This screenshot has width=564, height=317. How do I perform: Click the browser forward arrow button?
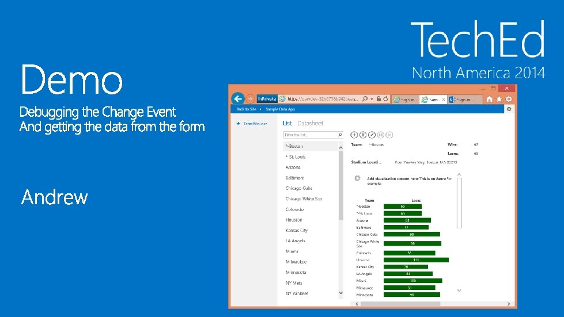250,99
